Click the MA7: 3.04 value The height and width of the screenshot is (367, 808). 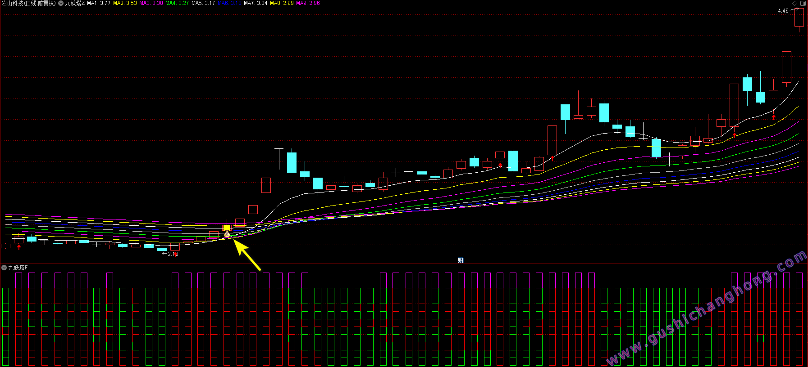click(256, 3)
